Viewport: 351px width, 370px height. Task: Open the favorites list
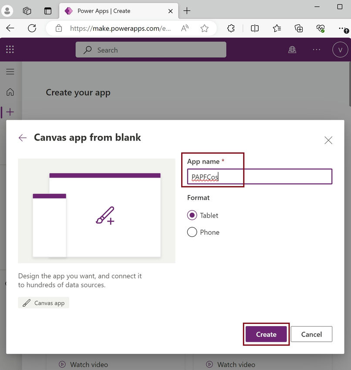[x=277, y=28]
